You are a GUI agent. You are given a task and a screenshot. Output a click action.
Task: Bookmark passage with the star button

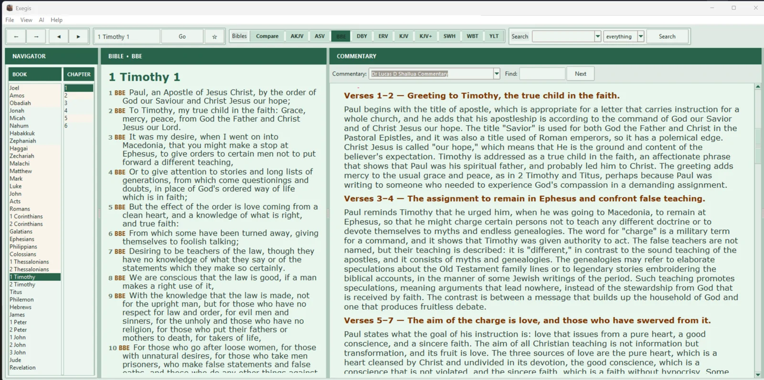pos(214,36)
